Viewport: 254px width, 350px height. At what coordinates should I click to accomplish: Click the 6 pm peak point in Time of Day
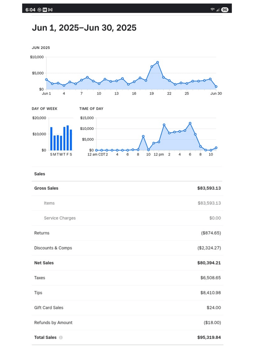(x=190, y=123)
